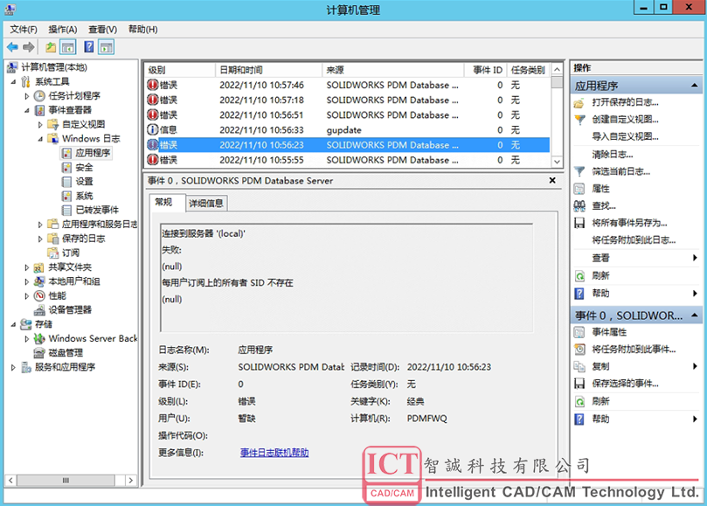
Task: Select Windows Server Backup tree node
Action: (x=93, y=338)
